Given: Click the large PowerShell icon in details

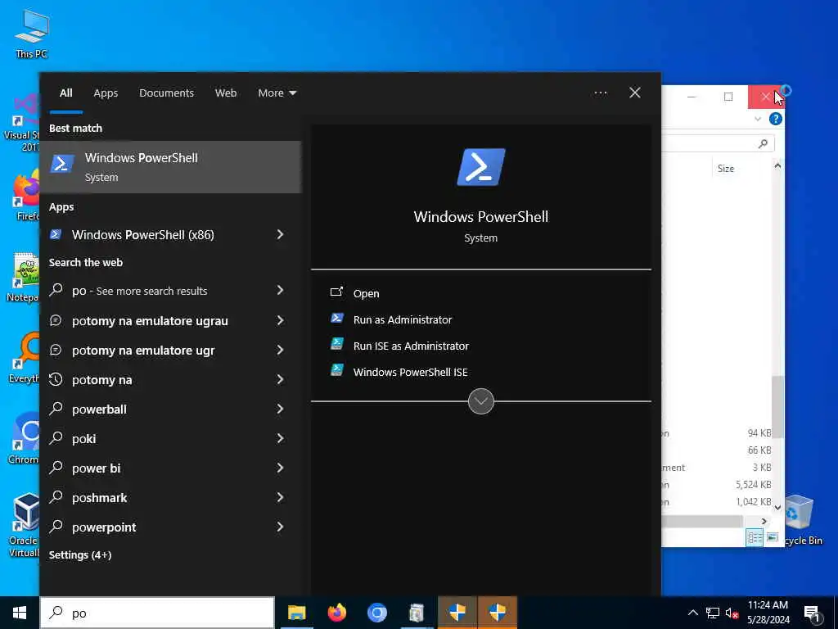Looking at the screenshot, I should [x=481, y=167].
